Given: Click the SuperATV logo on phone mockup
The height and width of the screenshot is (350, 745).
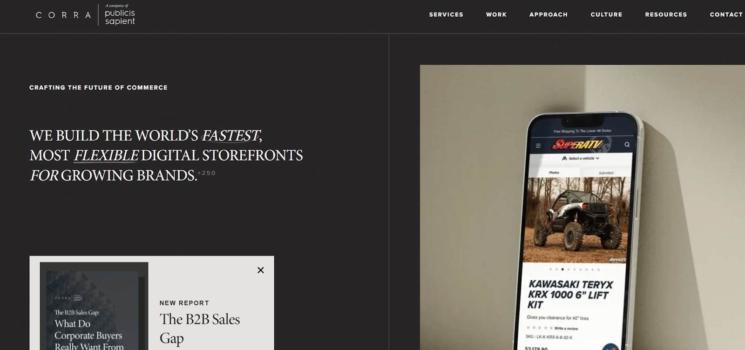Looking at the screenshot, I should [577, 145].
